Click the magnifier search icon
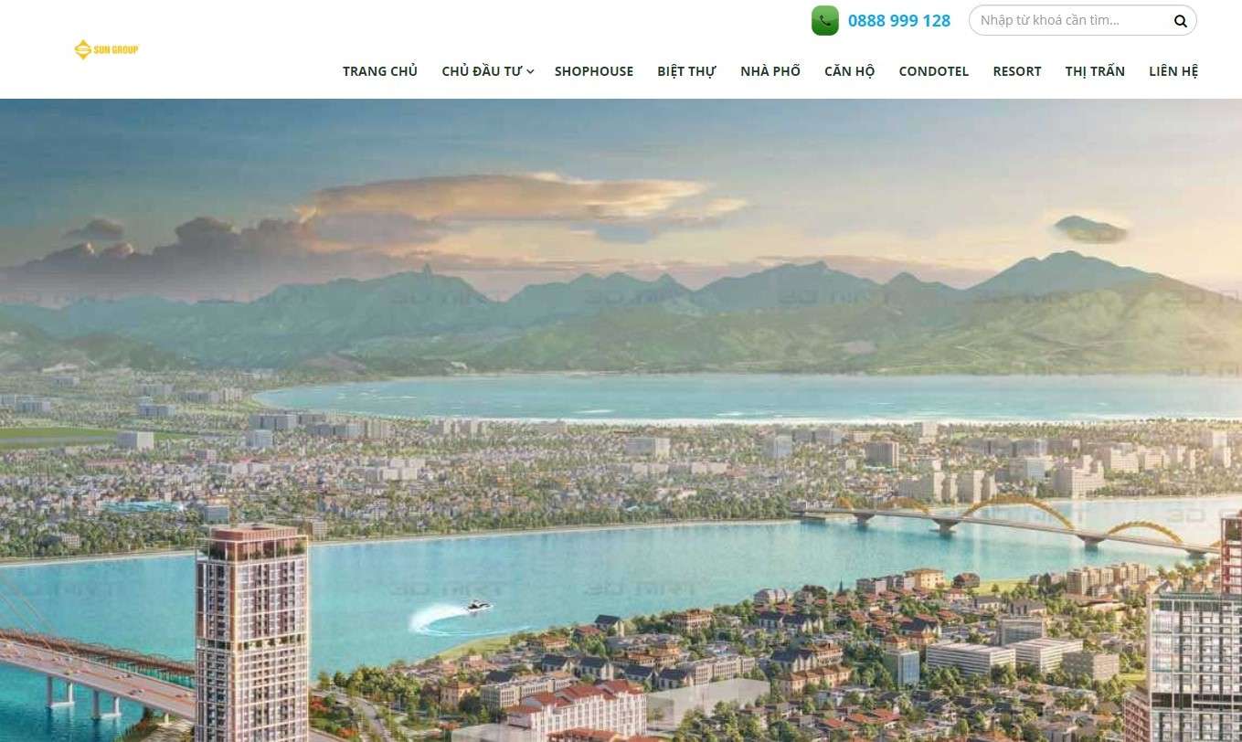This screenshot has width=1242, height=742. [x=1180, y=20]
